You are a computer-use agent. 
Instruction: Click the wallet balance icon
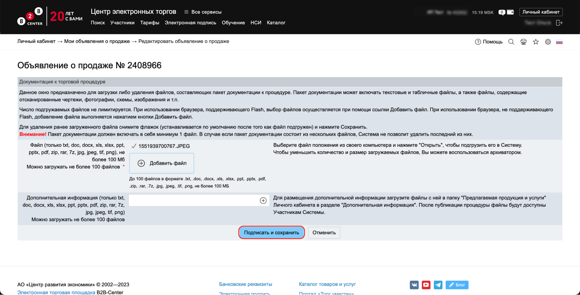pos(510,12)
